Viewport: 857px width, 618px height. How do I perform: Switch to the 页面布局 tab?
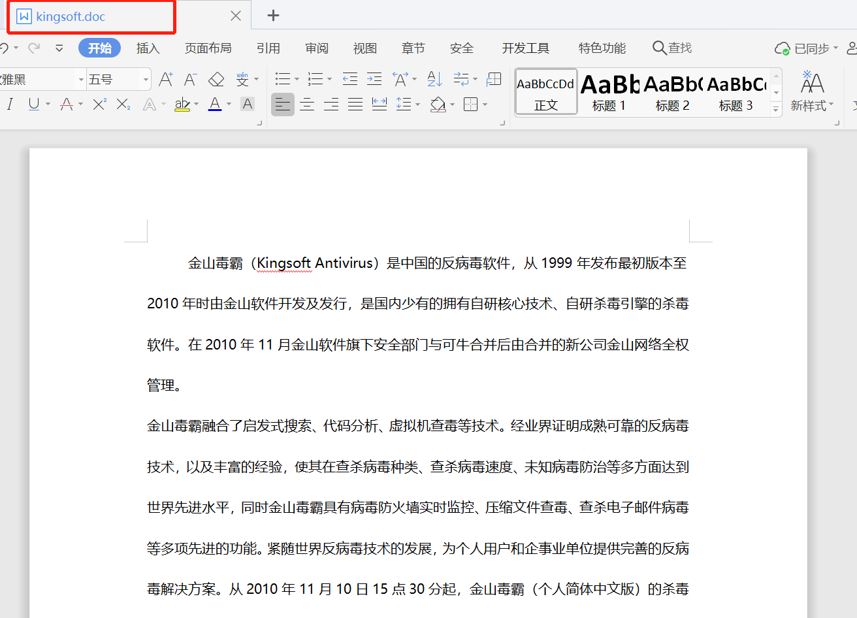[x=208, y=48]
